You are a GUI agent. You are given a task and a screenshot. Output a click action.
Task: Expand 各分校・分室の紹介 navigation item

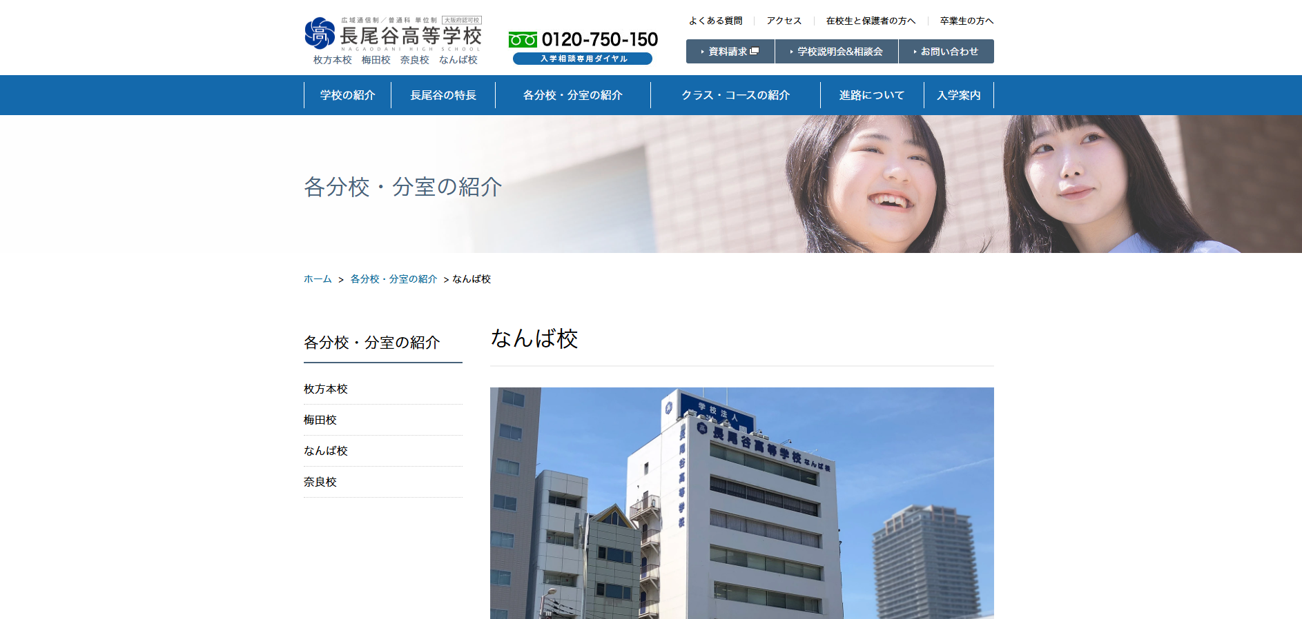tap(572, 95)
